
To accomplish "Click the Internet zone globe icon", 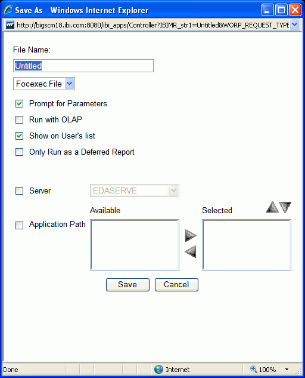I will pos(158,369).
